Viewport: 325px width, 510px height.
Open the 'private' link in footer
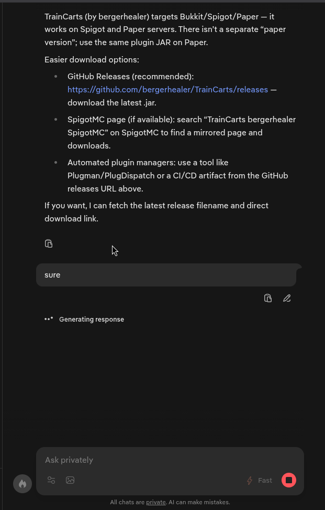coord(156,502)
